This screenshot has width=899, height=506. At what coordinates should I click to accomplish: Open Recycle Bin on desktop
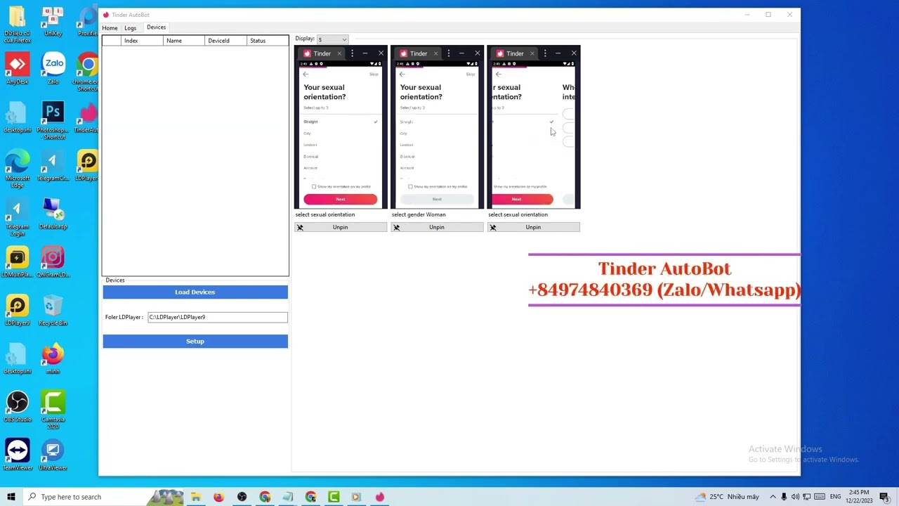tap(53, 310)
